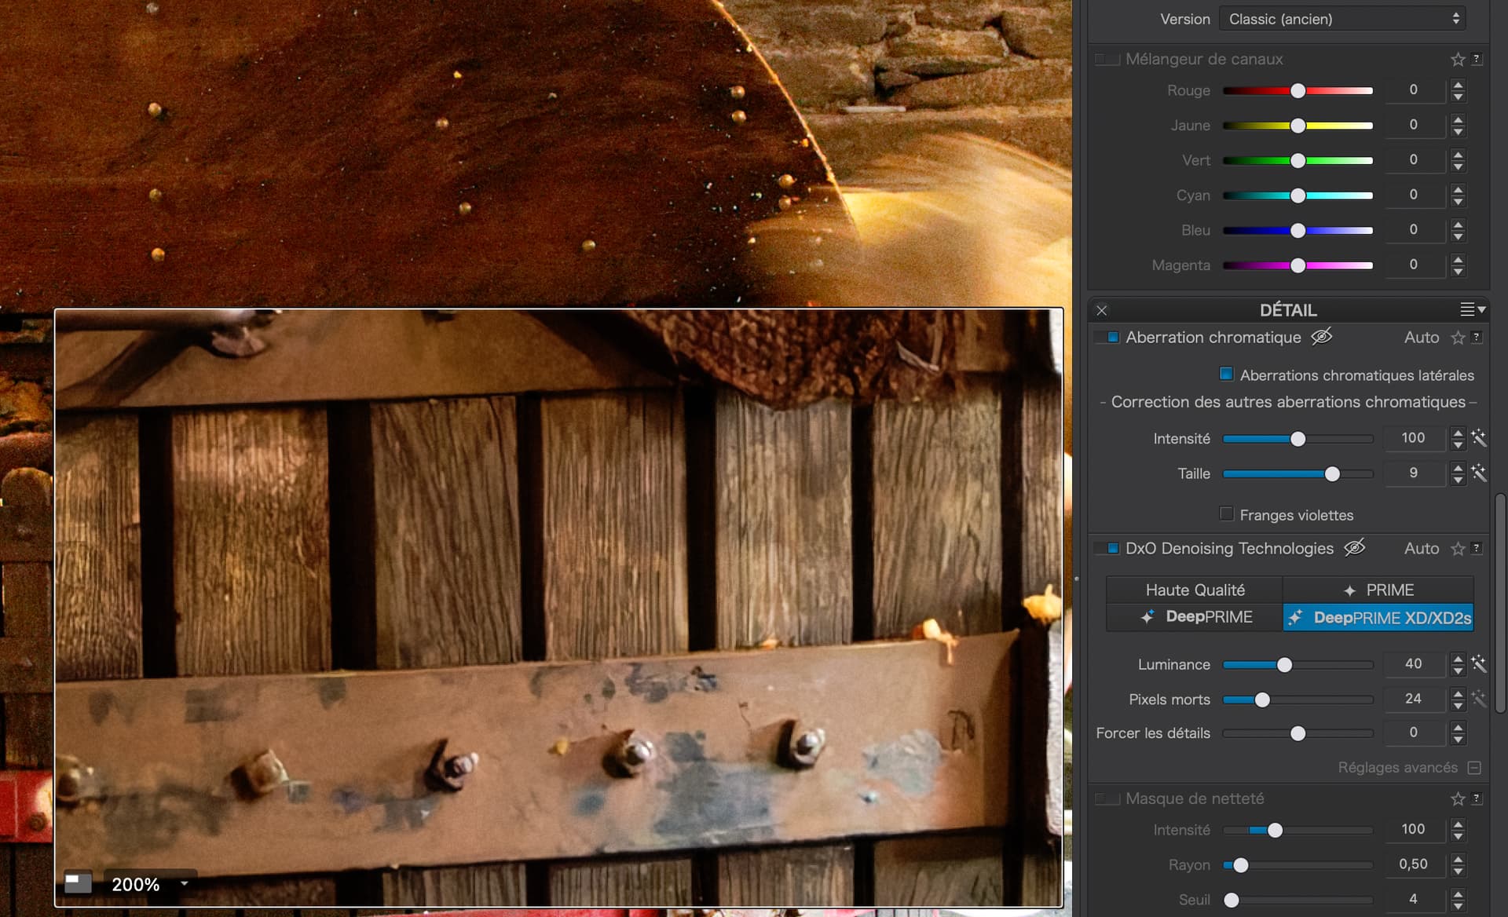Enable the Masque de netteté toggle
The height and width of the screenshot is (917, 1508).
point(1107,798)
